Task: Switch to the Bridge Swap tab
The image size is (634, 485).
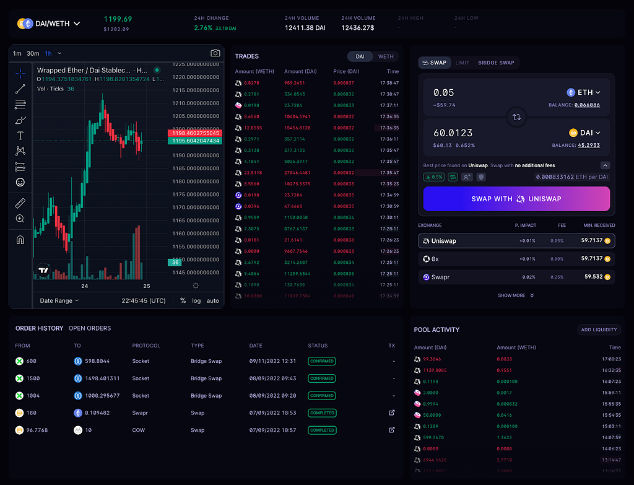Action: [496, 63]
